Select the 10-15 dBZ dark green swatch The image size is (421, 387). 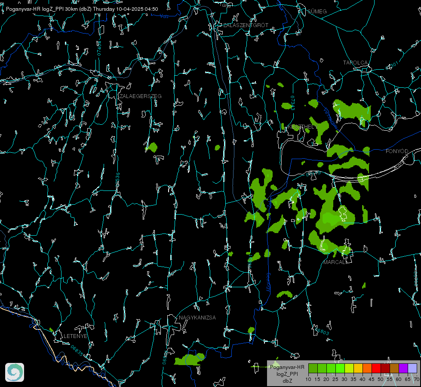tap(313, 368)
